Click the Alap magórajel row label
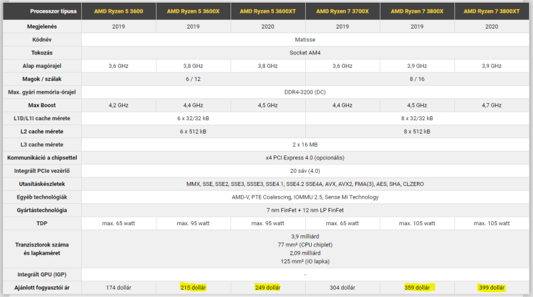This screenshot has height=297, width=533. tap(42, 66)
